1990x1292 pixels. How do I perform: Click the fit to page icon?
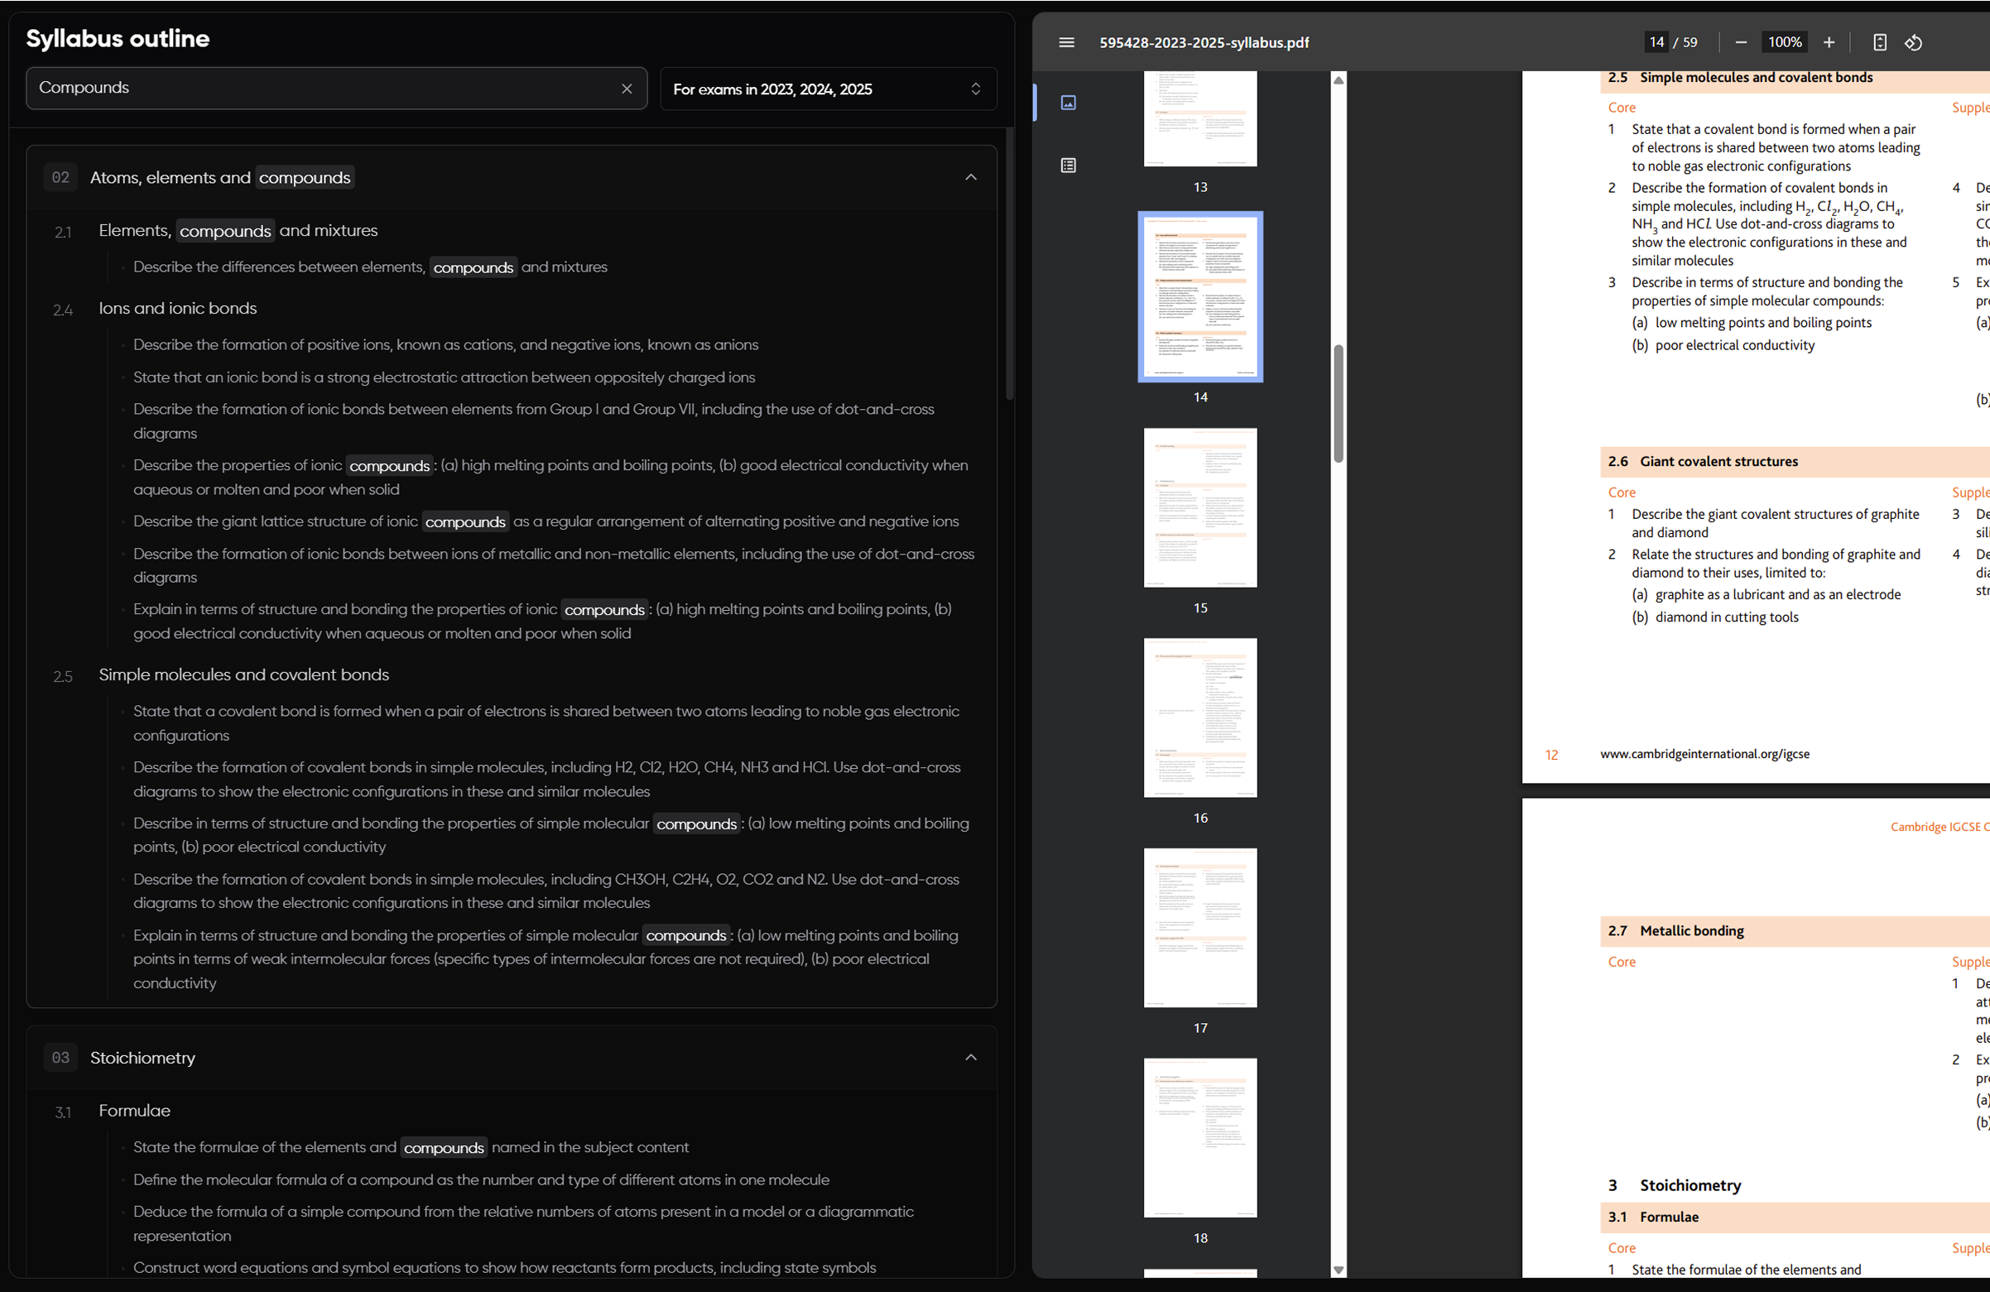tap(1880, 43)
